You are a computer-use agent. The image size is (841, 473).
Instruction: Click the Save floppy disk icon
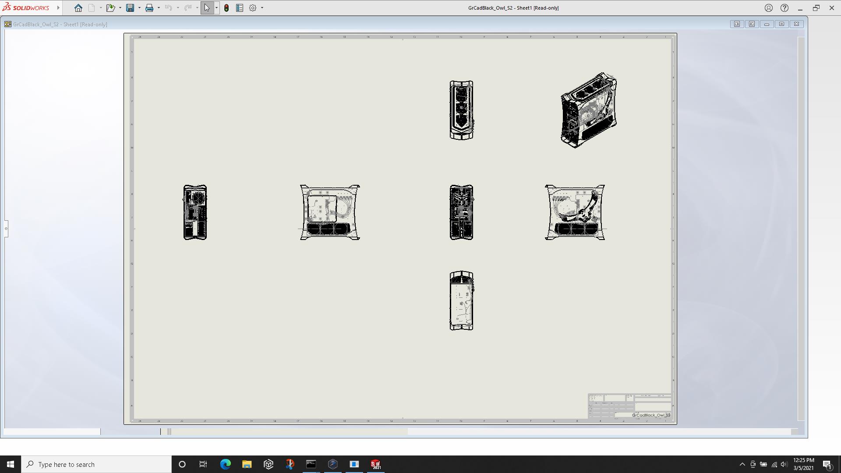130,8
